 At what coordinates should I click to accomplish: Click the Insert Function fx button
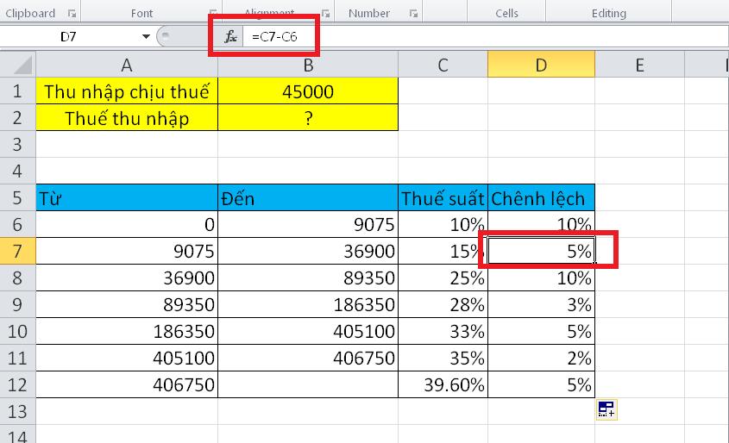point(230,36)
